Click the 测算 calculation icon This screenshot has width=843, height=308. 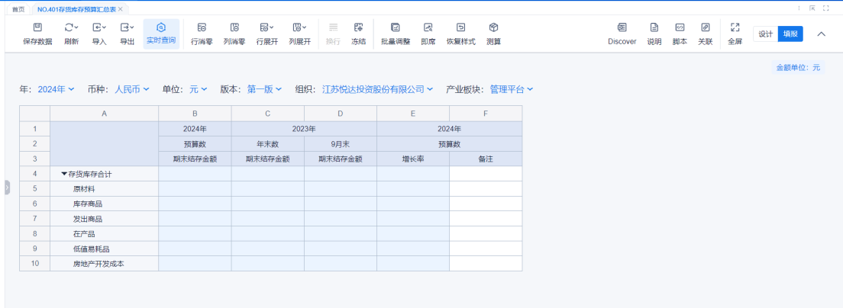[493, 27]
